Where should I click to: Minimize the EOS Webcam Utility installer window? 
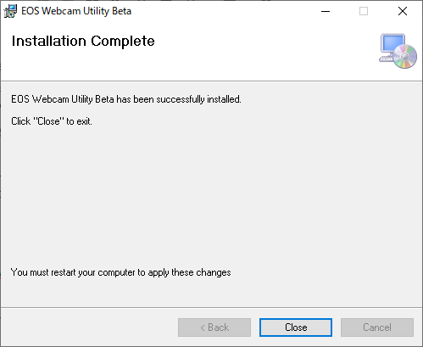[x=326, y=11]
